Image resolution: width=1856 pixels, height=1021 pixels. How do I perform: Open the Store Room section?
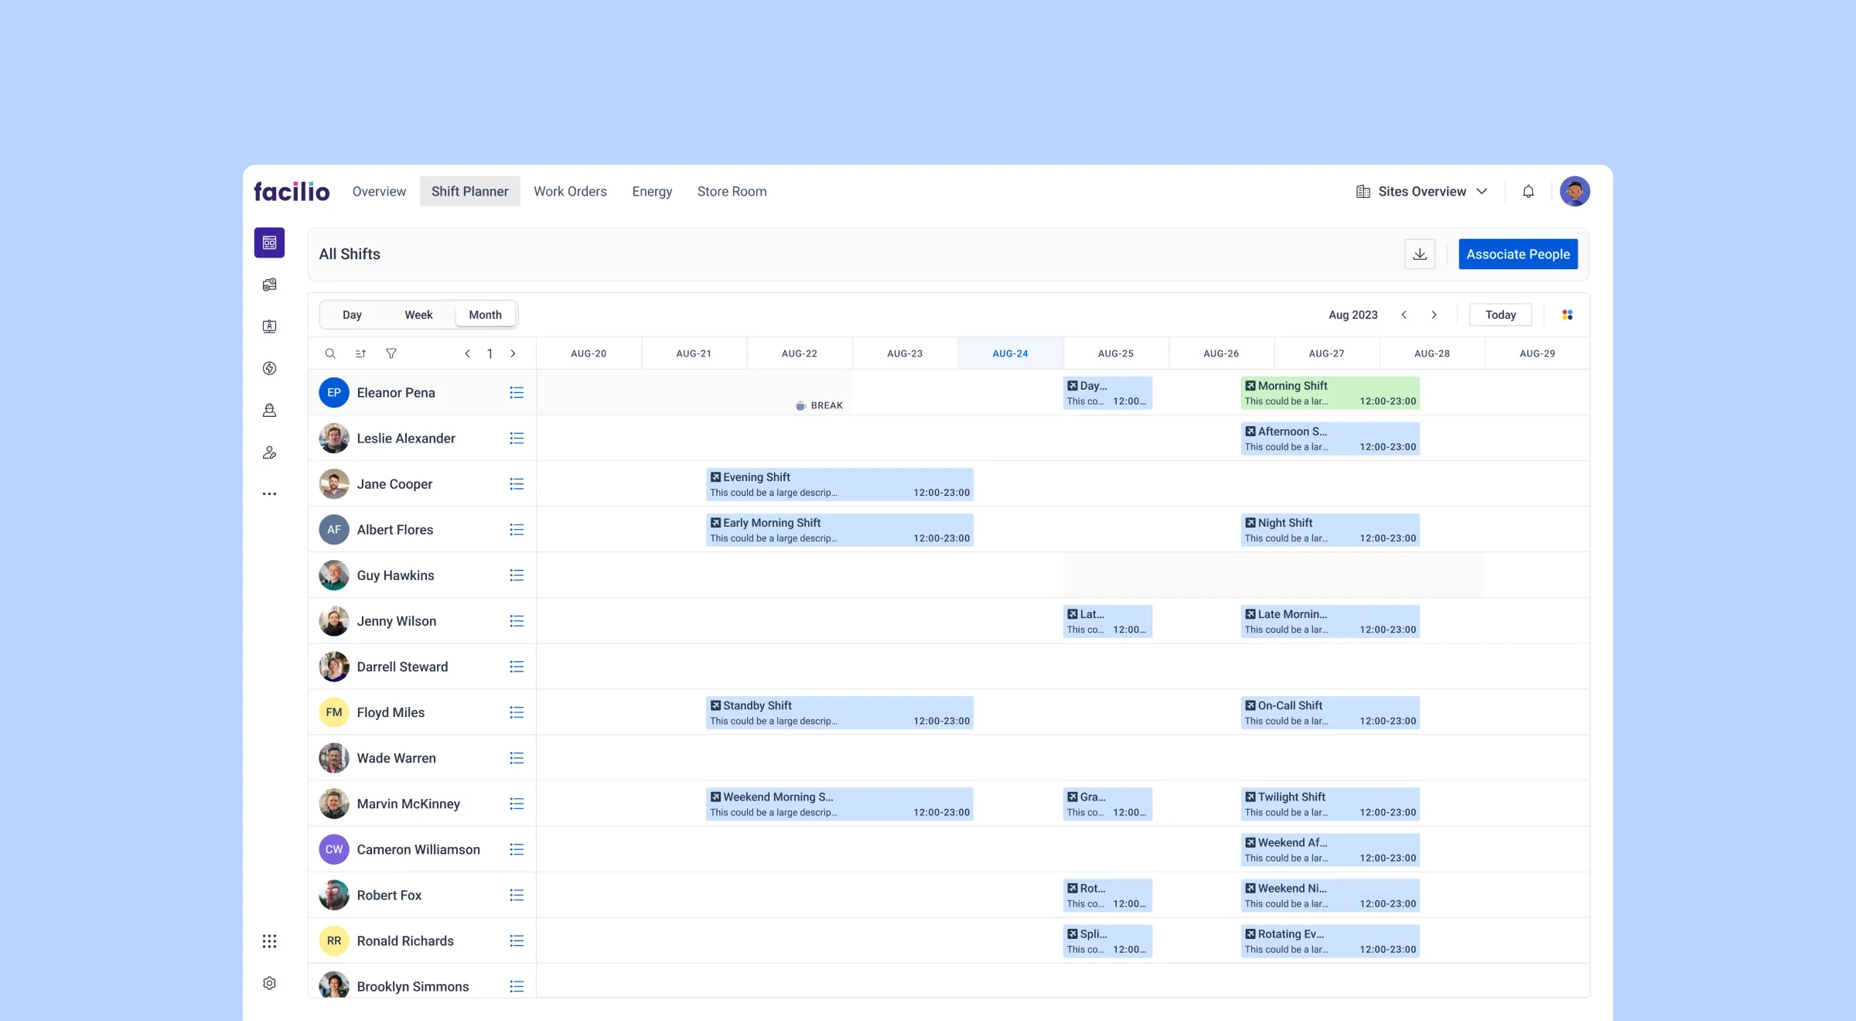click(x=732, y=191)
